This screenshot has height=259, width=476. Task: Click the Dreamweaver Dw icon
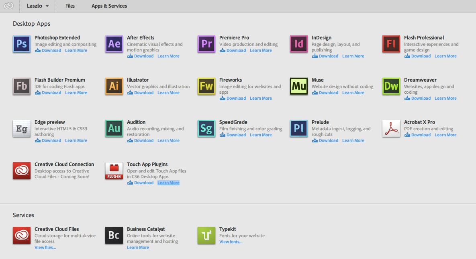coord(391,86)
